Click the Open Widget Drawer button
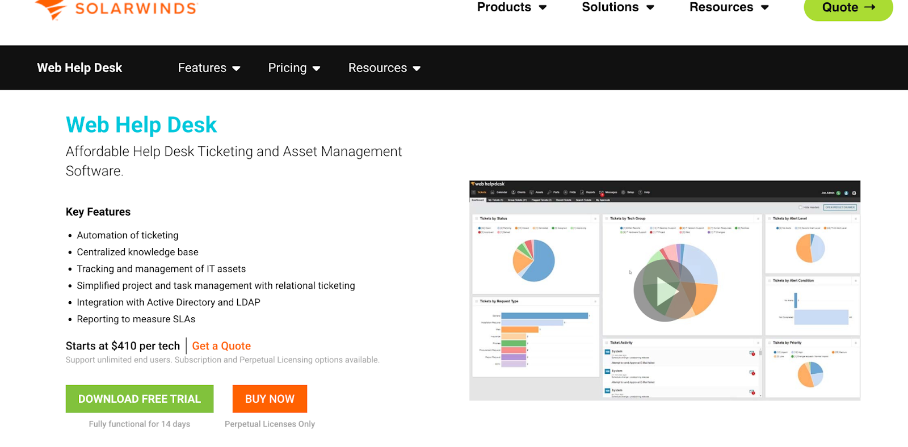 pyautogui.click(x=840, y=208)
